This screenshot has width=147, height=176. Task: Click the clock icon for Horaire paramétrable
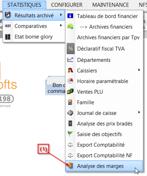pos(70,81)
